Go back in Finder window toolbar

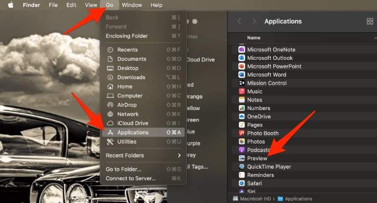coord(240,22)
